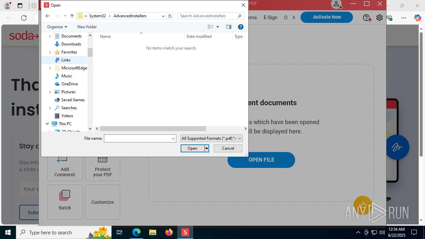425x239 pixels.
Task: Change view layout icon
Action: [211, 27]
